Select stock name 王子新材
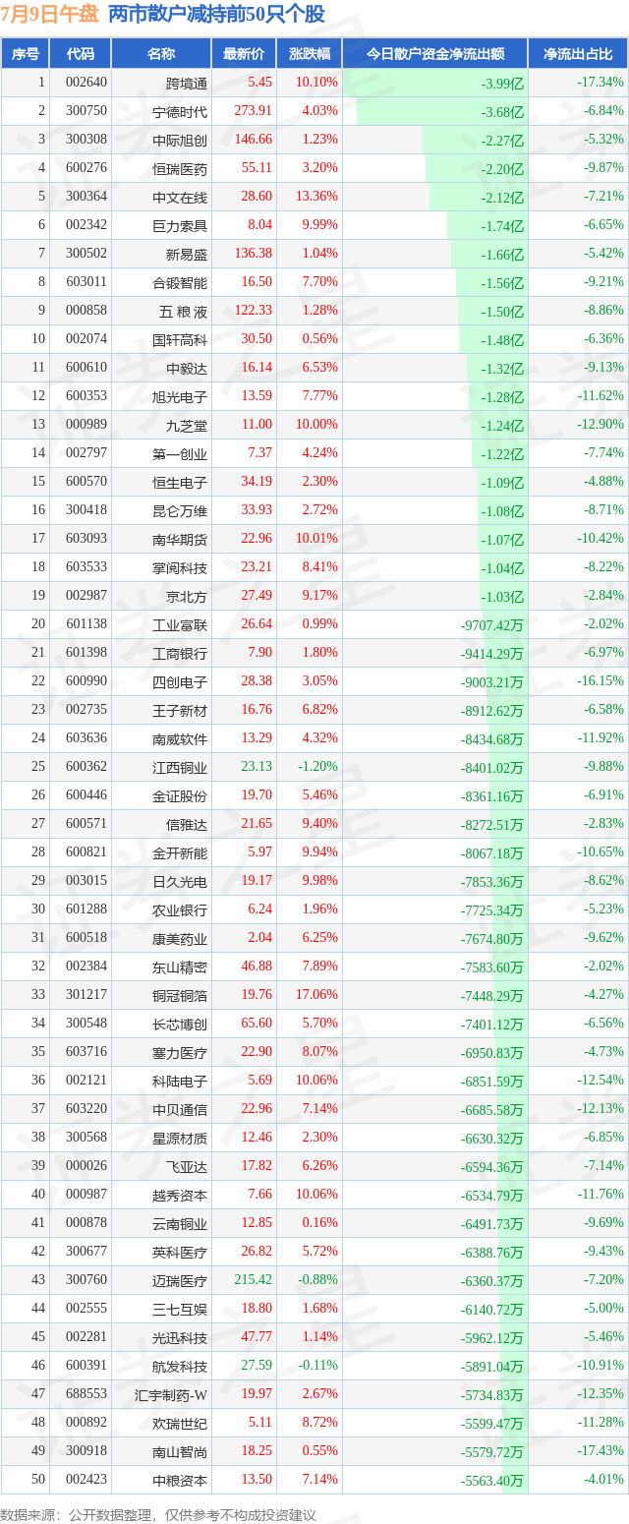 [x=180, y=711]
